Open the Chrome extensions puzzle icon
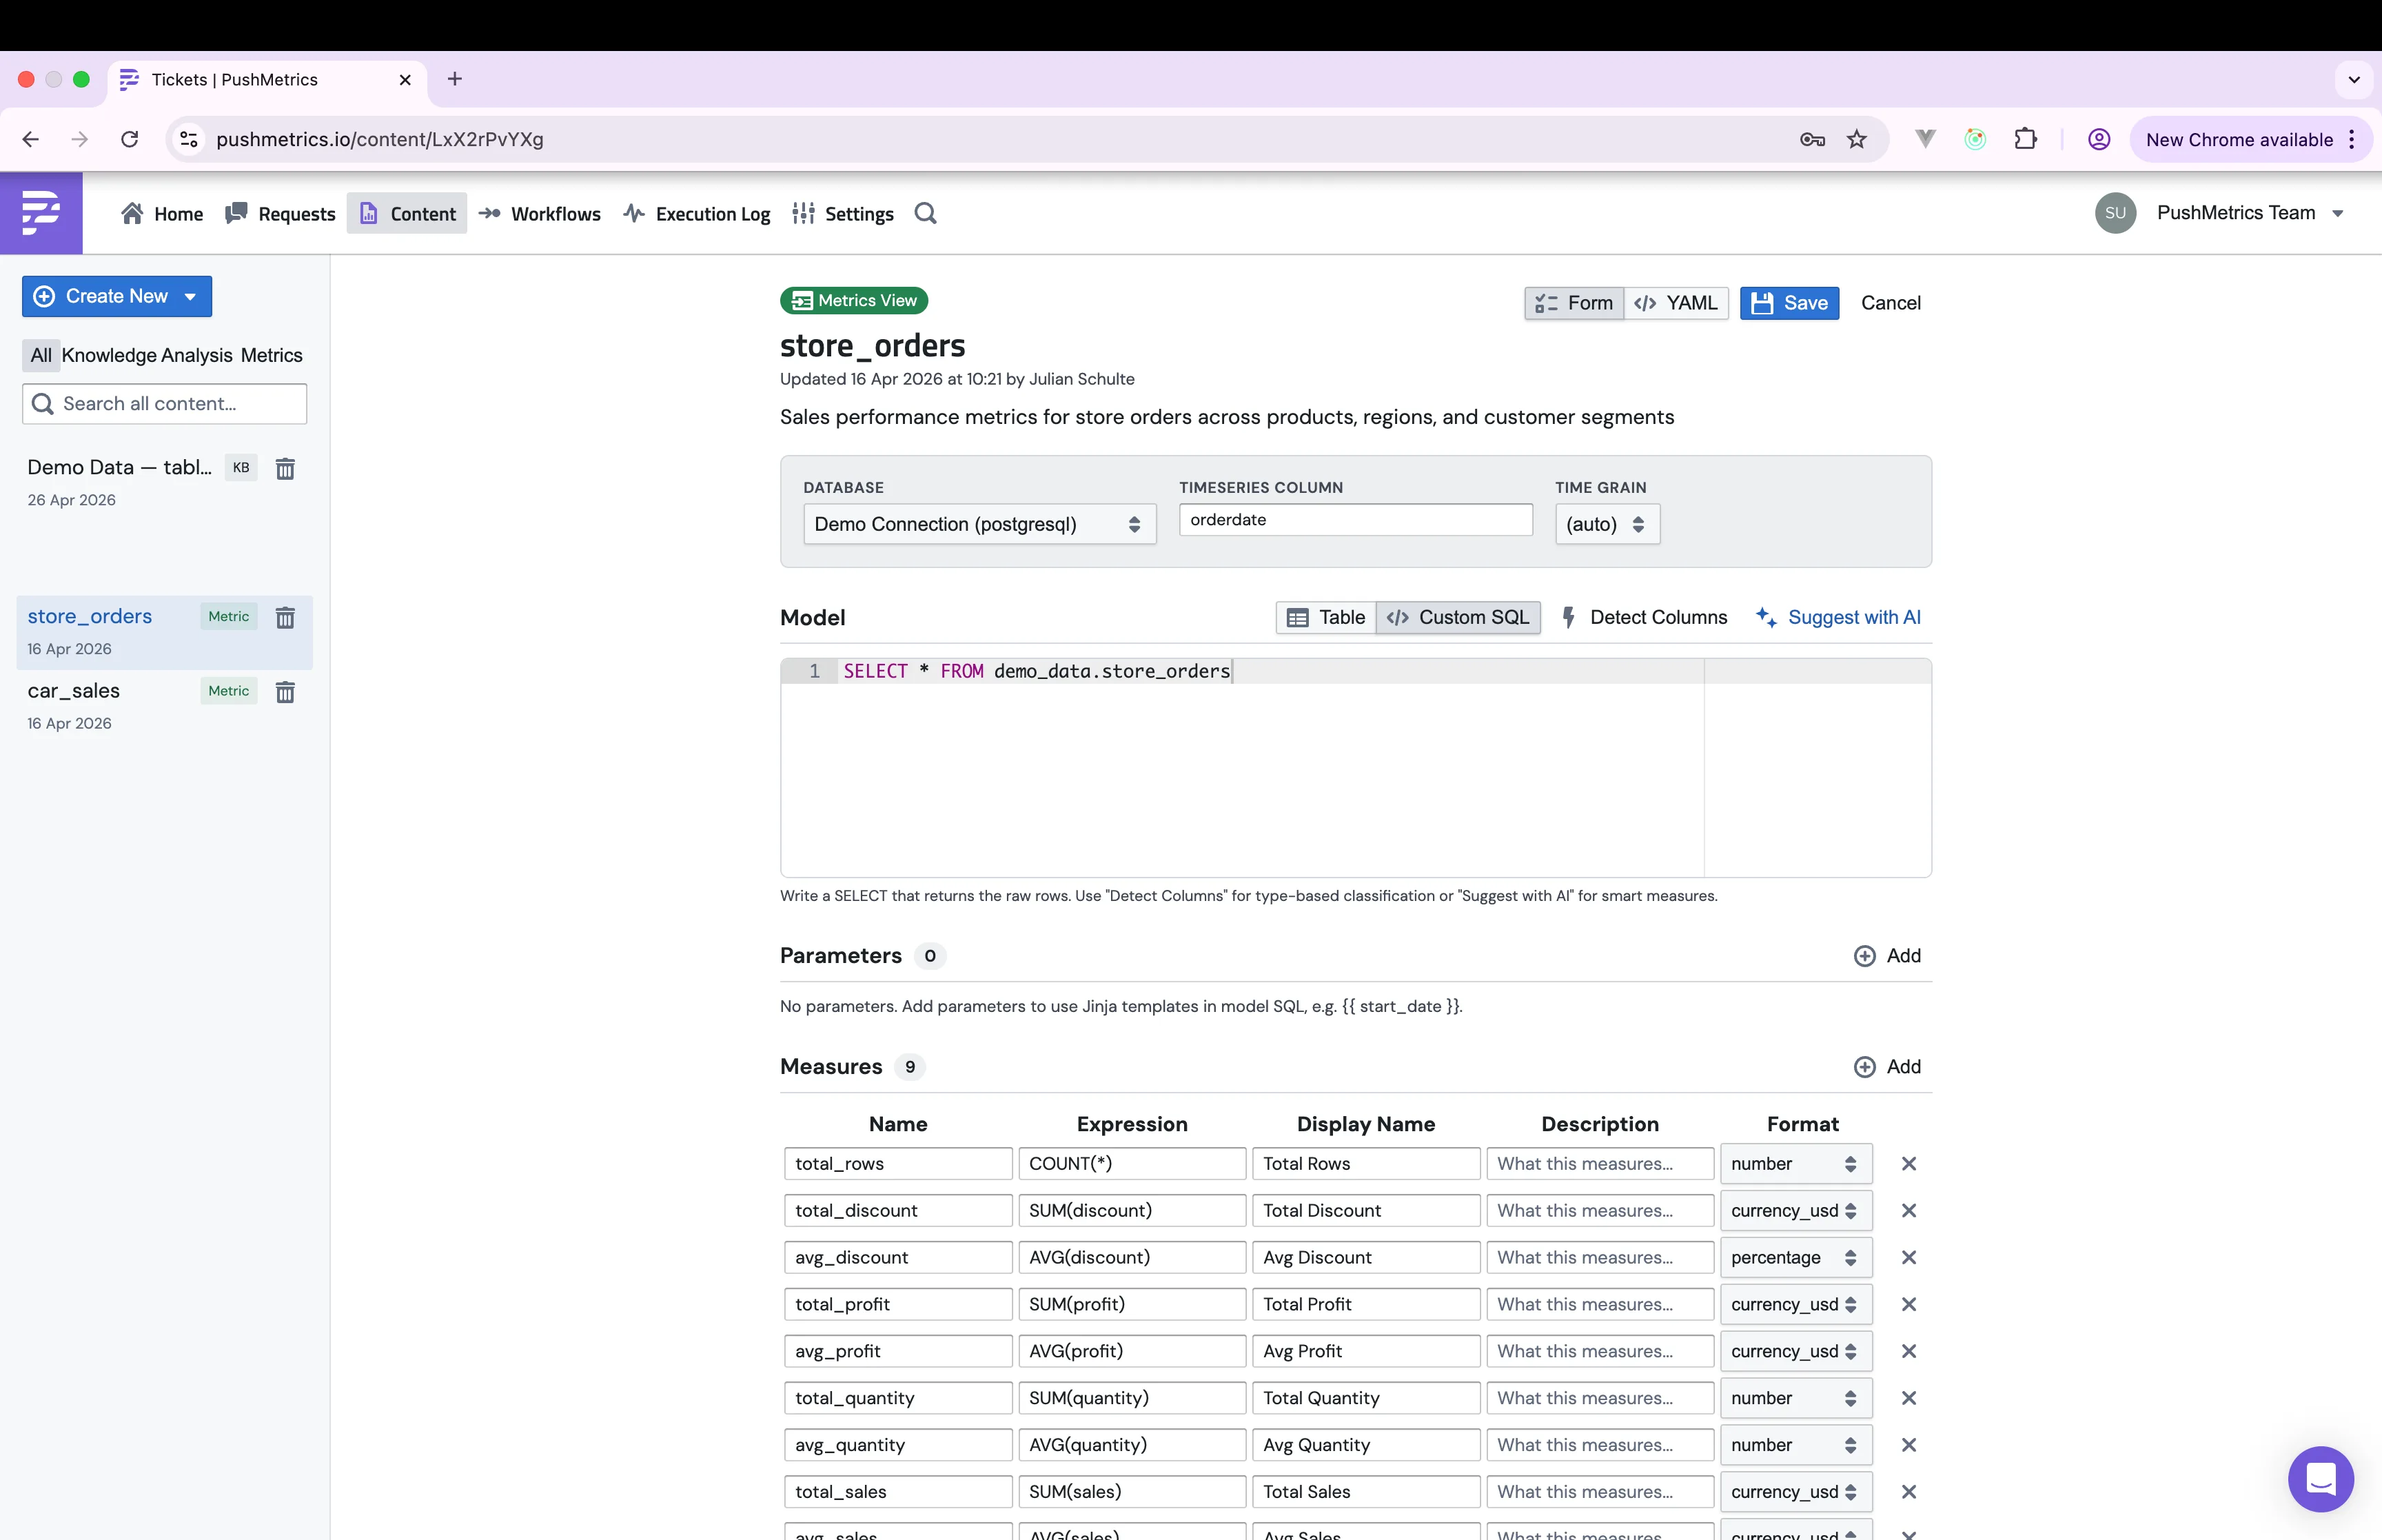The height and width of the screenshot is (1540, 2382). point(2026,139)
